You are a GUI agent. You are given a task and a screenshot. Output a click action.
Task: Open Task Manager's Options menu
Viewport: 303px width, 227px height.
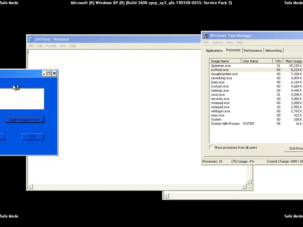tap(217, 42)
